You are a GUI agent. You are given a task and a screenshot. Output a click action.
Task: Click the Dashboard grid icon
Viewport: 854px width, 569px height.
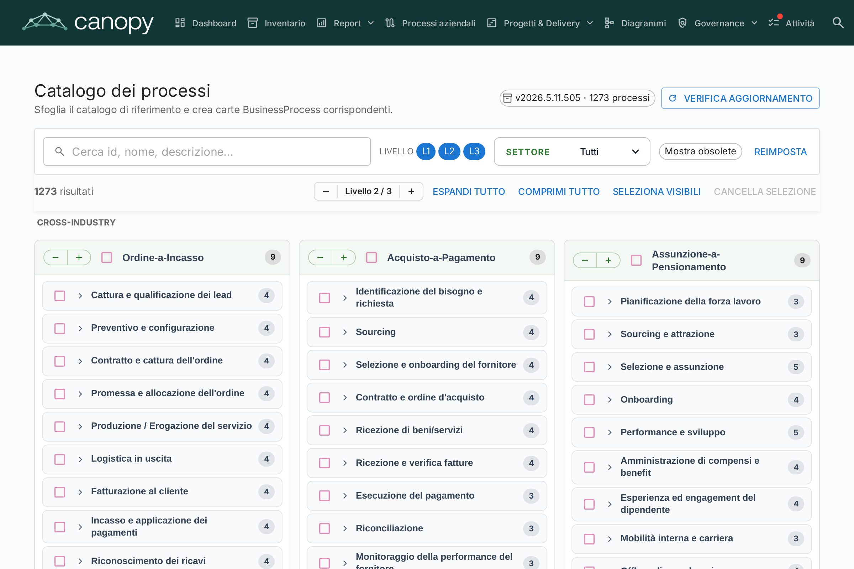click(180, 23)
